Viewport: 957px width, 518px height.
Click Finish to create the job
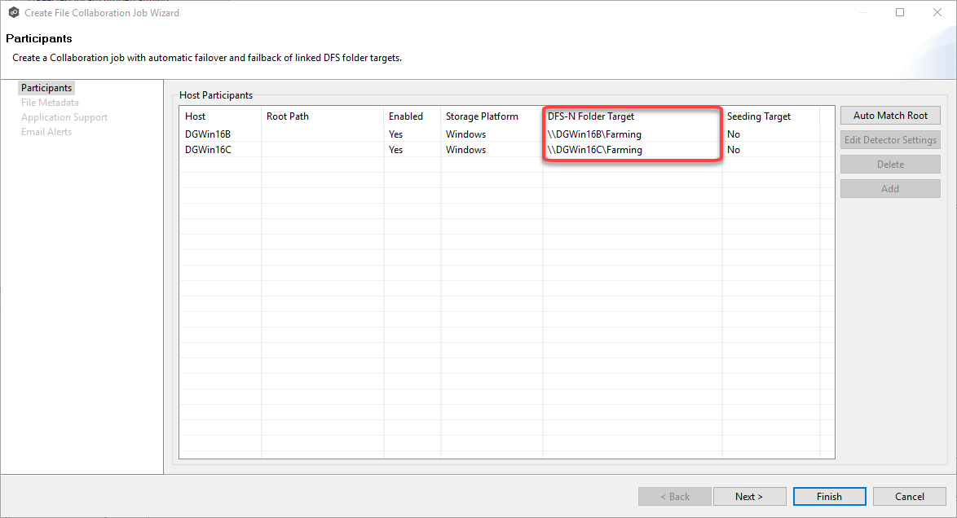[x=829, y=496]
